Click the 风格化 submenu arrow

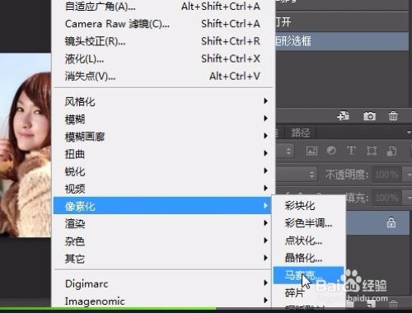pyautogui.click(x=265, y=100)
